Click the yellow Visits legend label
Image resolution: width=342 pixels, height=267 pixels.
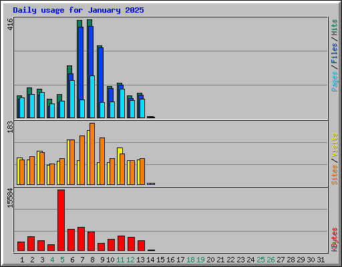pos(334,146)
